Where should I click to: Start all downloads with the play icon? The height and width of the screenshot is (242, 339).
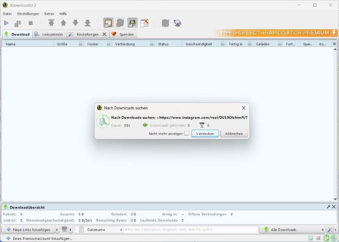(6, 23)
